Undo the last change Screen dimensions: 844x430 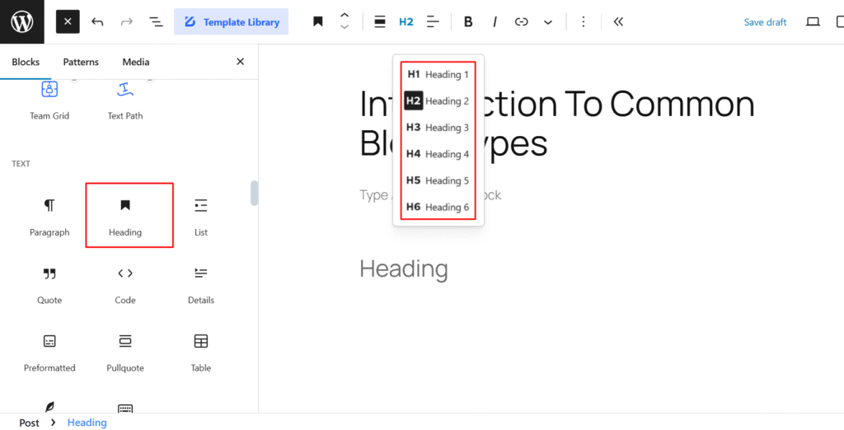pos(97,22)
